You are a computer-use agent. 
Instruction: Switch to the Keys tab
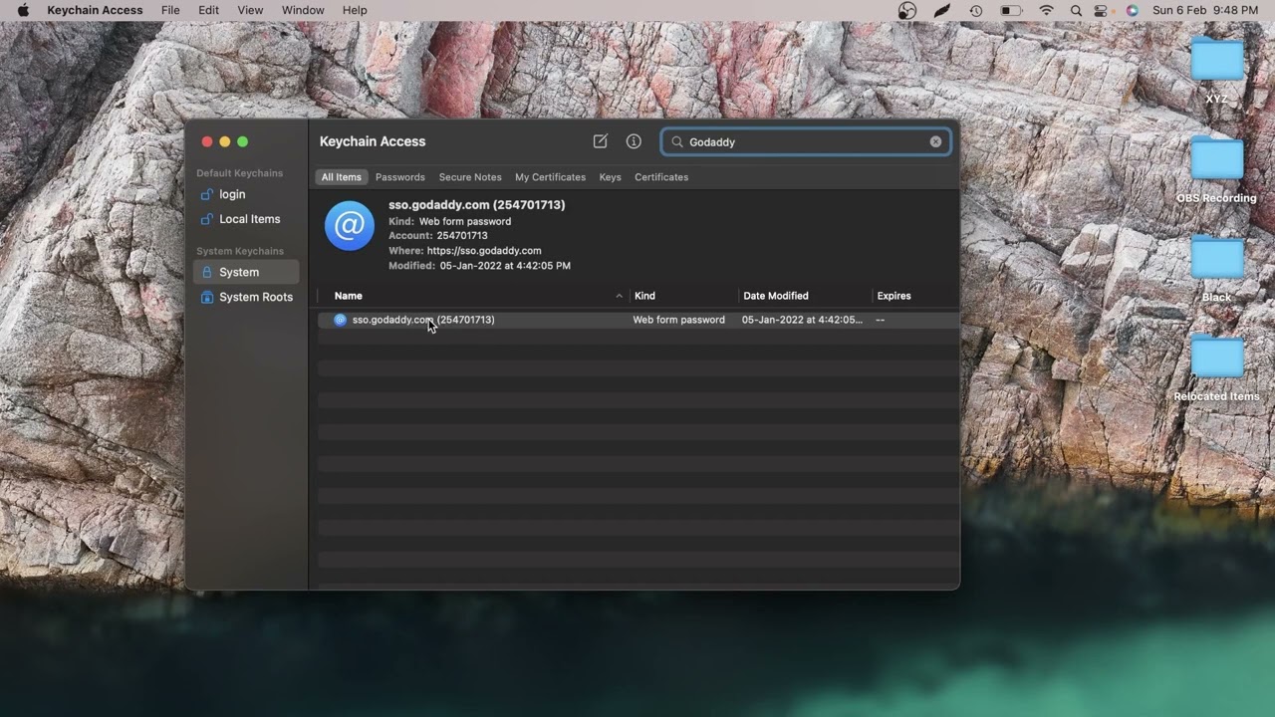click(611, 177)
